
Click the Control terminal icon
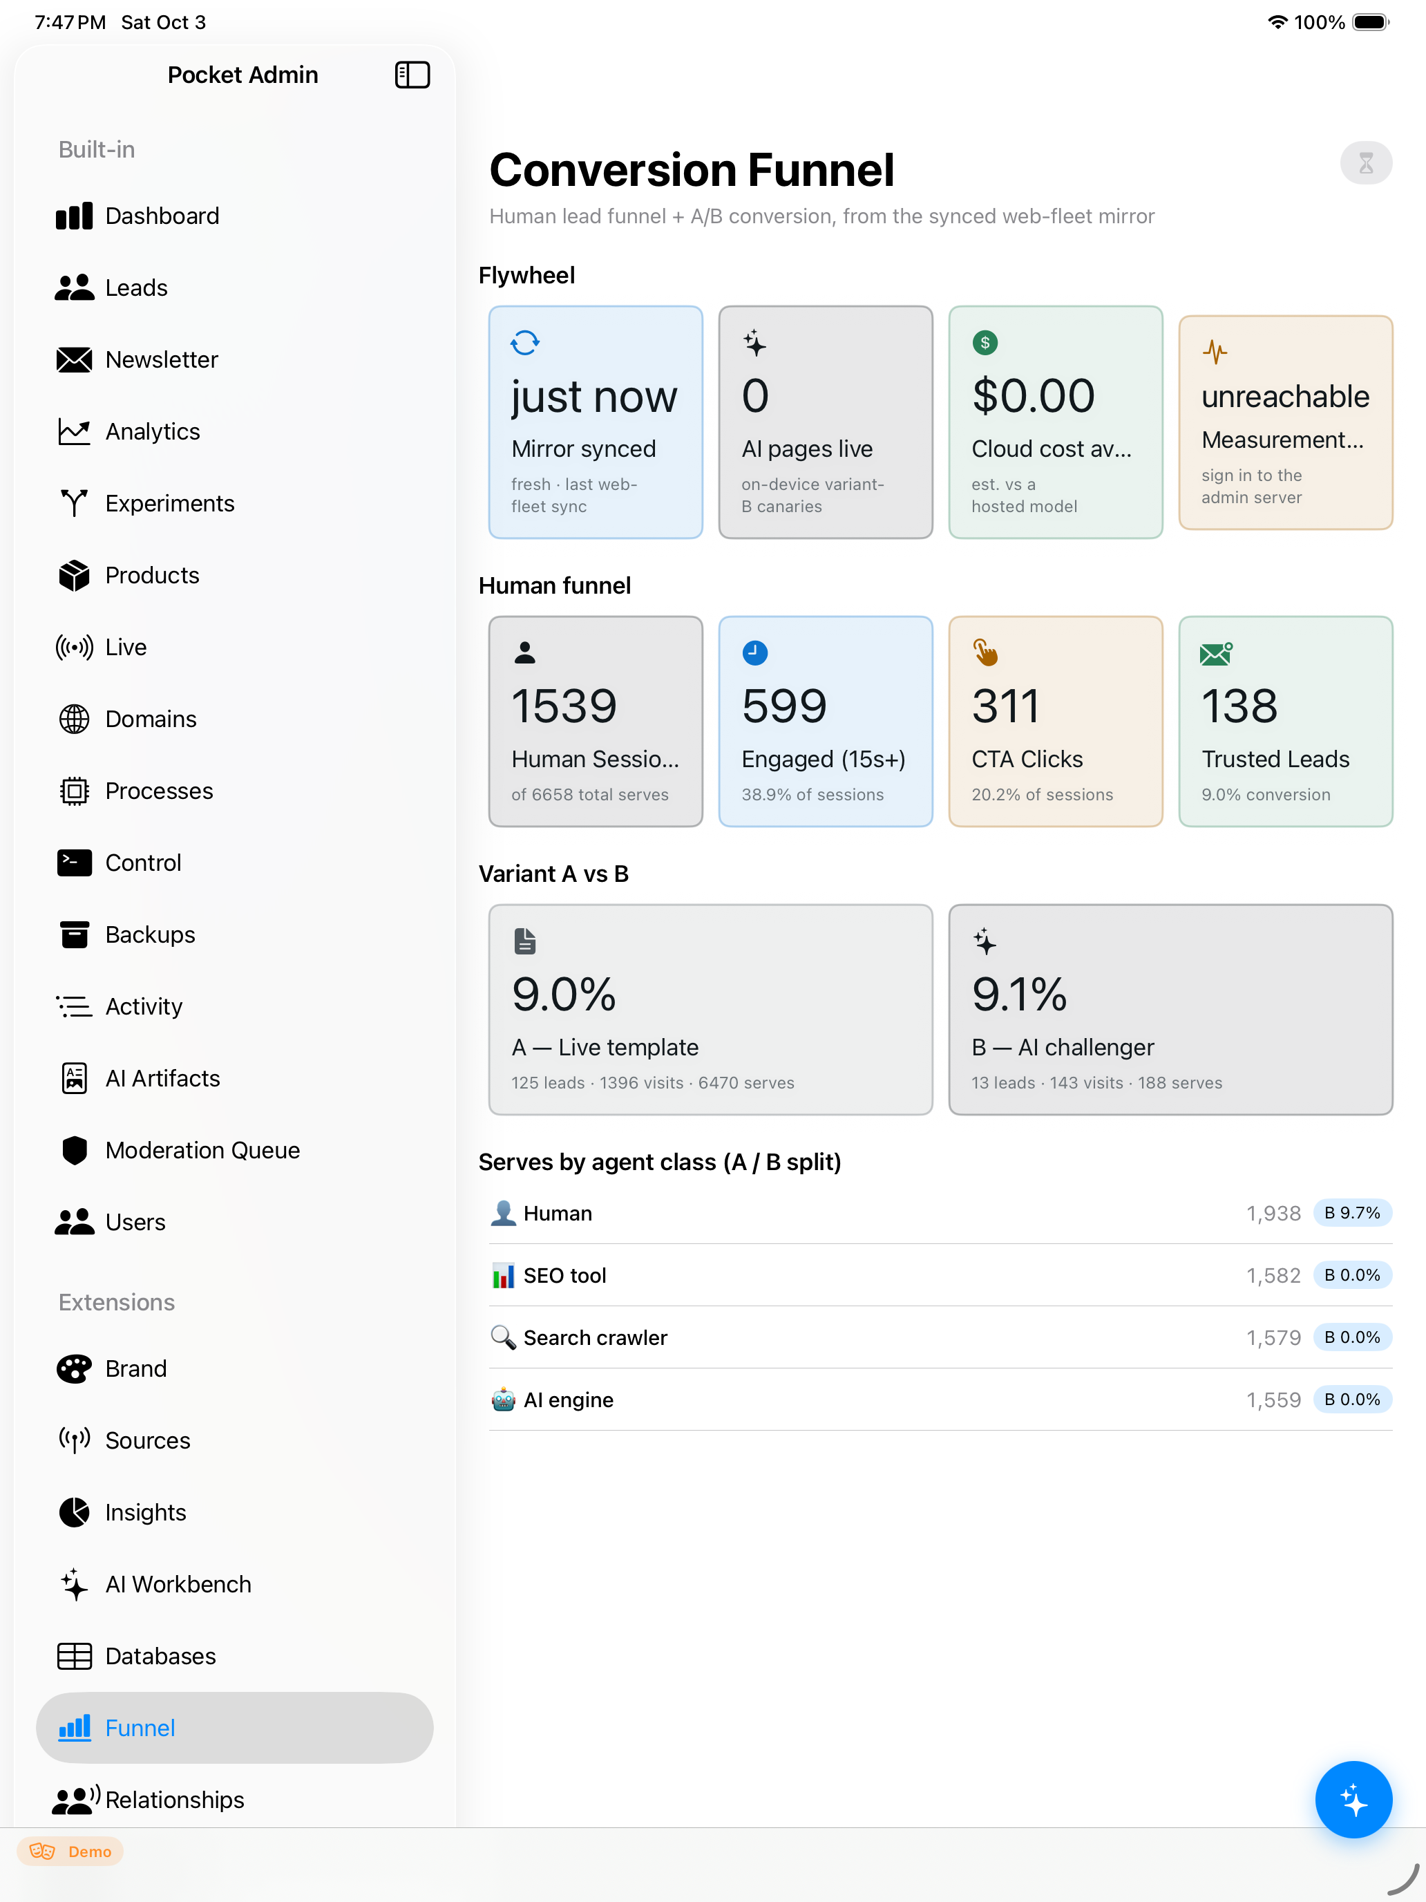74,863
